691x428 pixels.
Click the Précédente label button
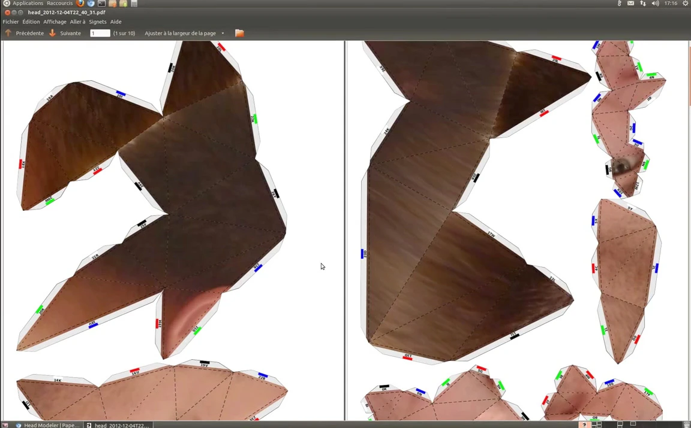pyautogui.click(x=29, y=34)
